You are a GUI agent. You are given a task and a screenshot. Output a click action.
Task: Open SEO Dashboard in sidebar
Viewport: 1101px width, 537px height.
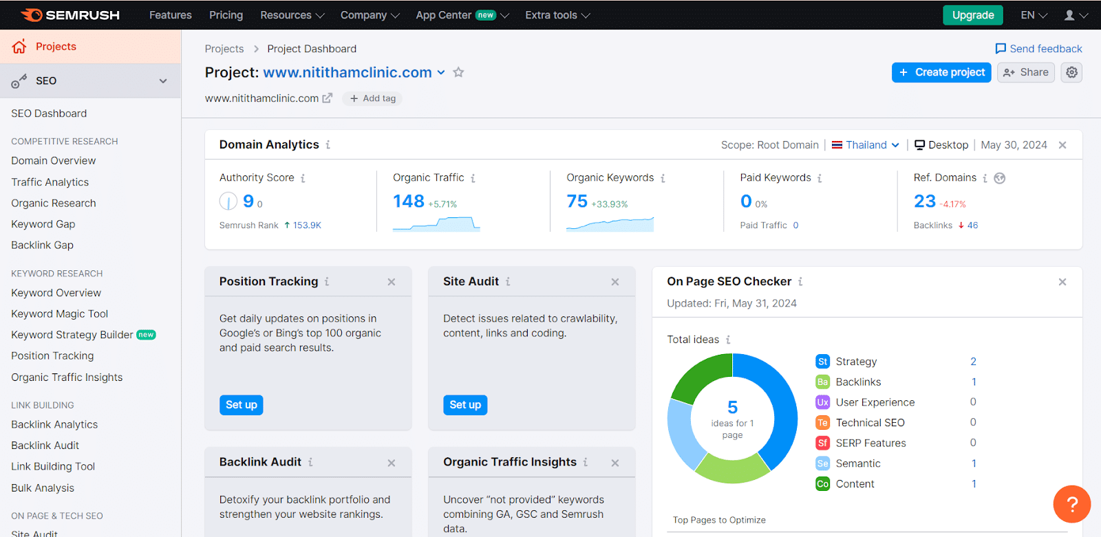click(x=49, y=113)
